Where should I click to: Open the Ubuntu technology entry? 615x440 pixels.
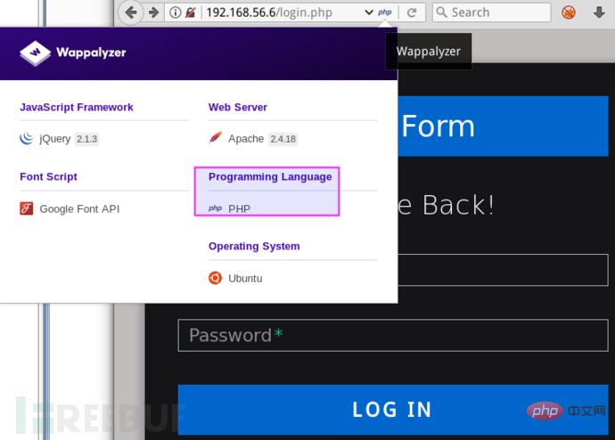tap(245, 278)
